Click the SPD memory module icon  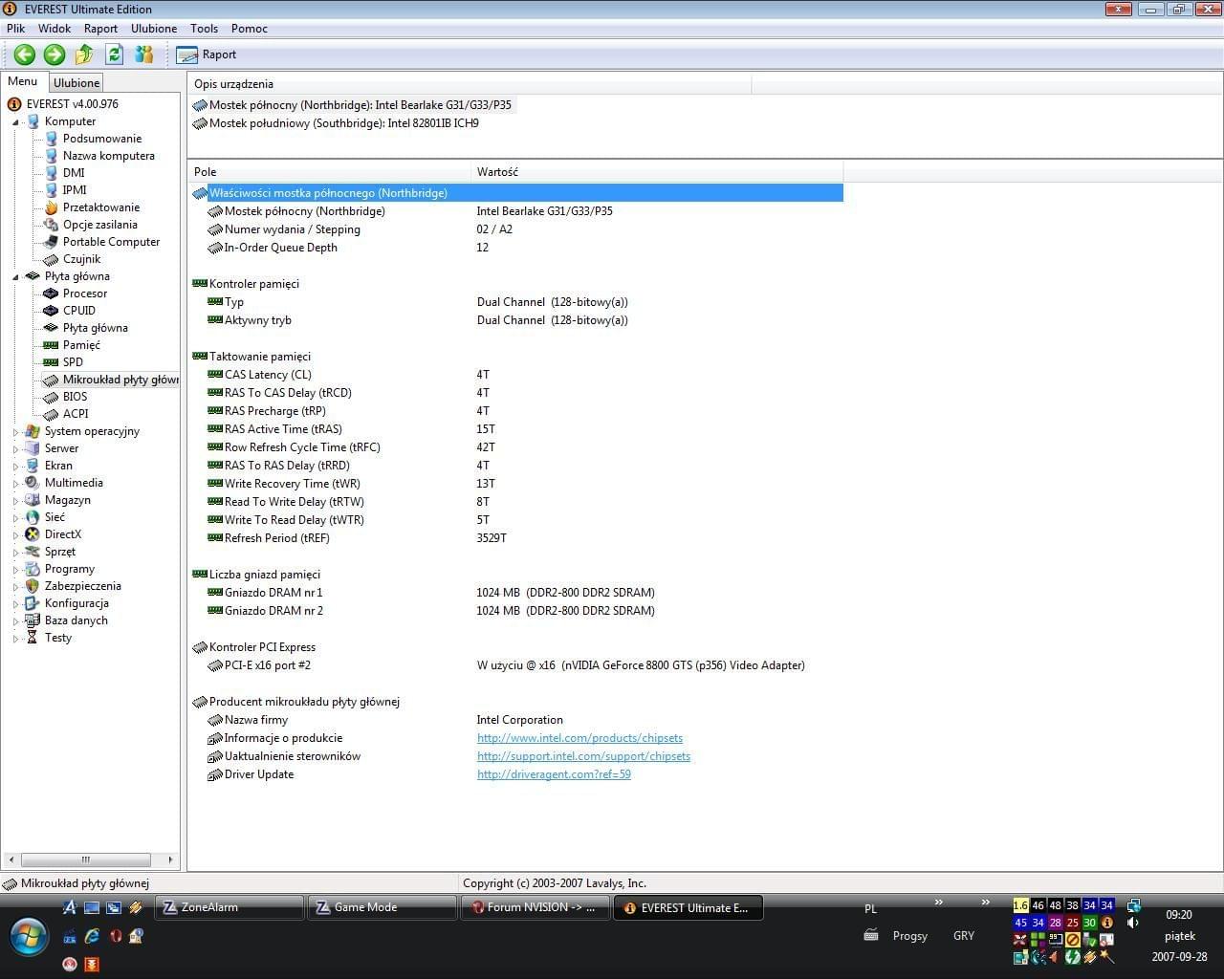click(x=52, y=362)
